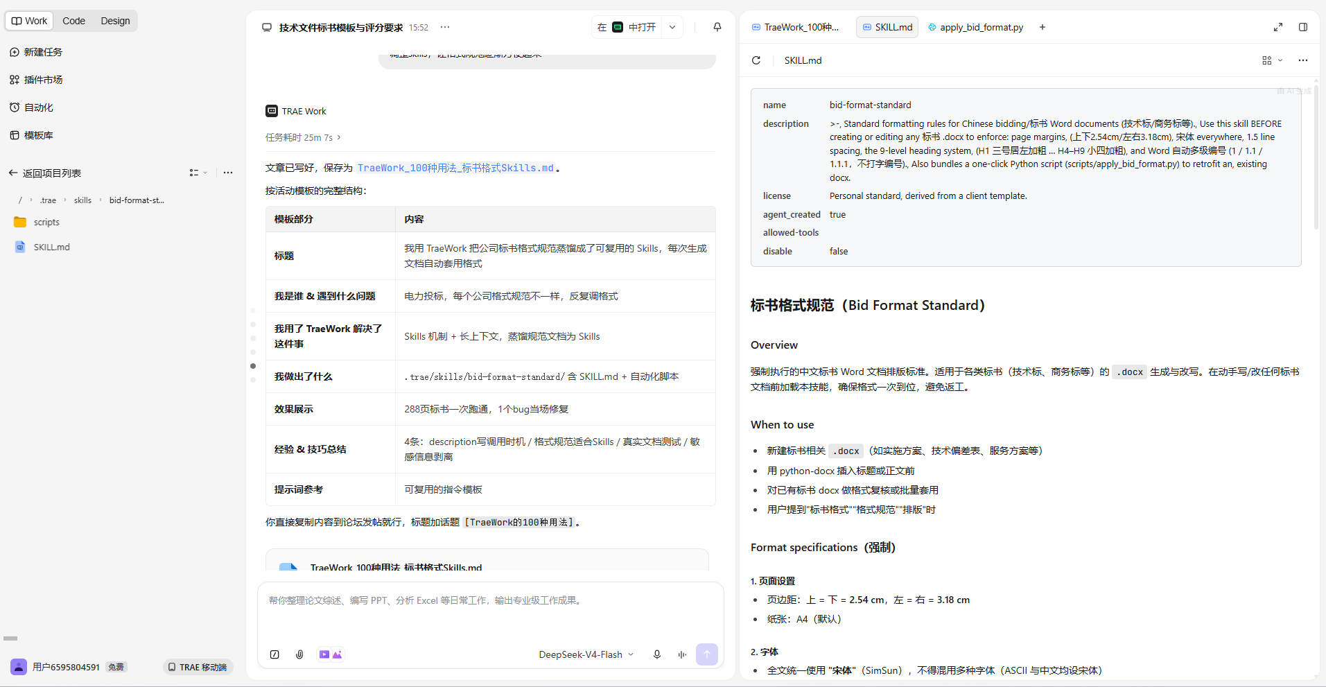Click the .docx inline code in Overview
This screenshot has width=1326, height=687.
click(x=1130, y=372)
